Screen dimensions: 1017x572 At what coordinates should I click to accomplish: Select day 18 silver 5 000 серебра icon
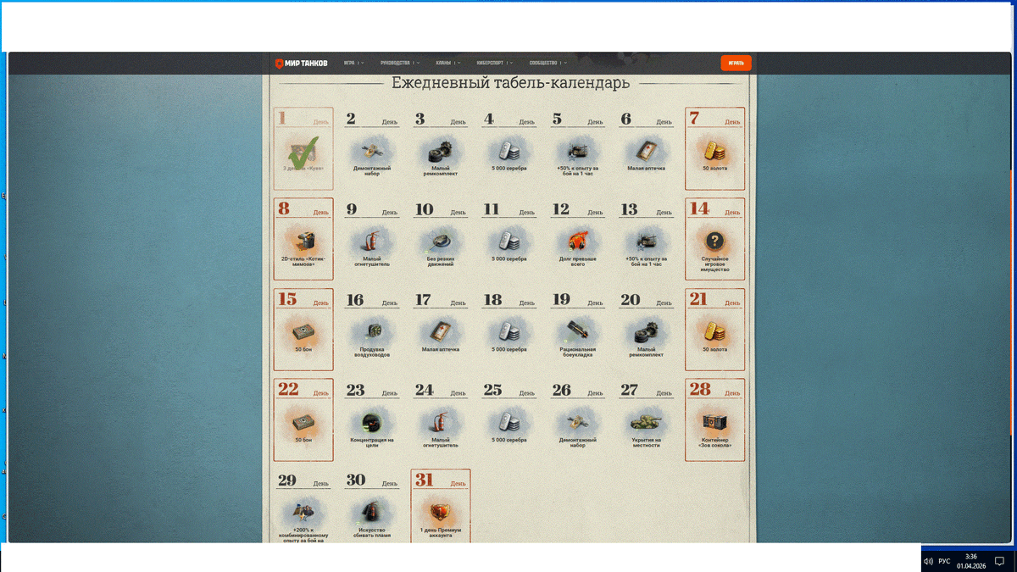509,331
